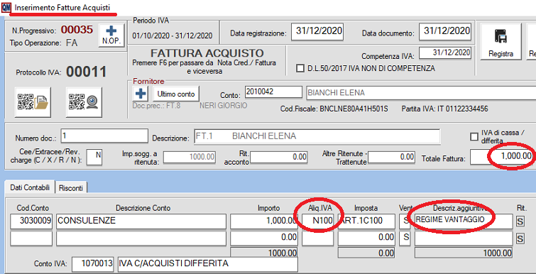Select the Dati Contabili tab
536x274 pixels.
tap(30, 187)
